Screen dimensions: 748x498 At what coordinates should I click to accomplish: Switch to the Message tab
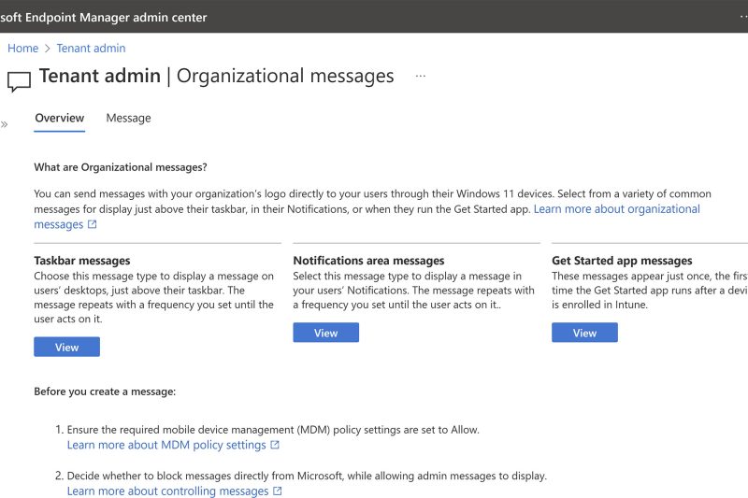pos(128,118)
